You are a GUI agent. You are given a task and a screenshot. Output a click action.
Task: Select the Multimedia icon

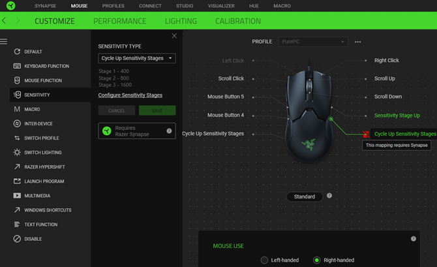click(17, 196)
